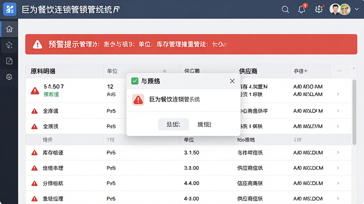Click the warning triangle in the 3.3.00 row
This screenshot has height=204, width=364.
point(34,168)
